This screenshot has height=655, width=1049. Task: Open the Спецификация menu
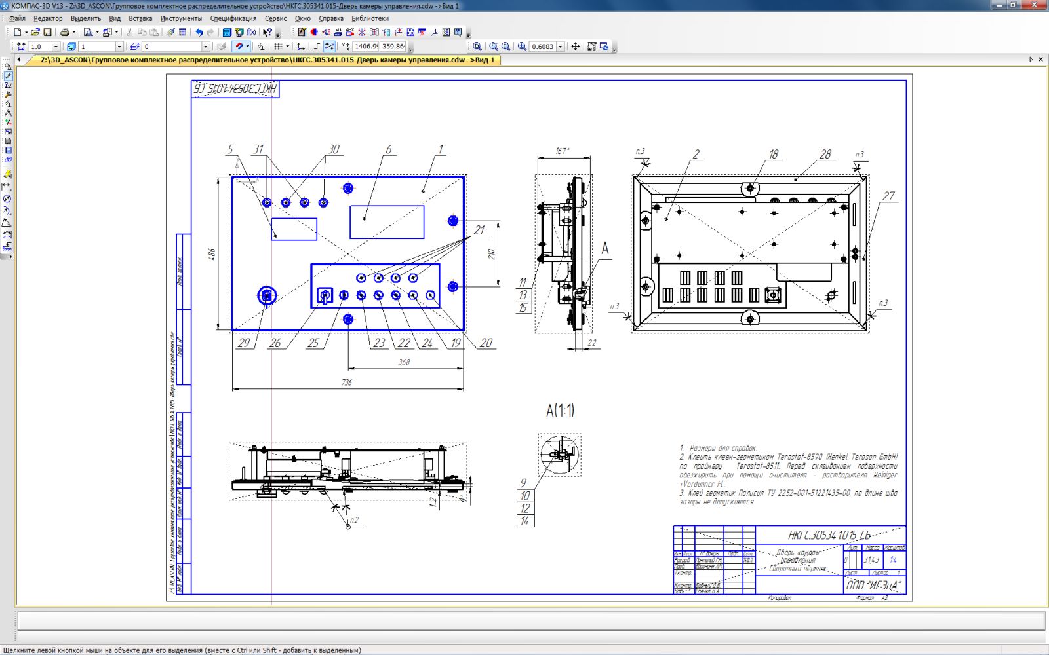pyautogui.click(x=233, y=18)
